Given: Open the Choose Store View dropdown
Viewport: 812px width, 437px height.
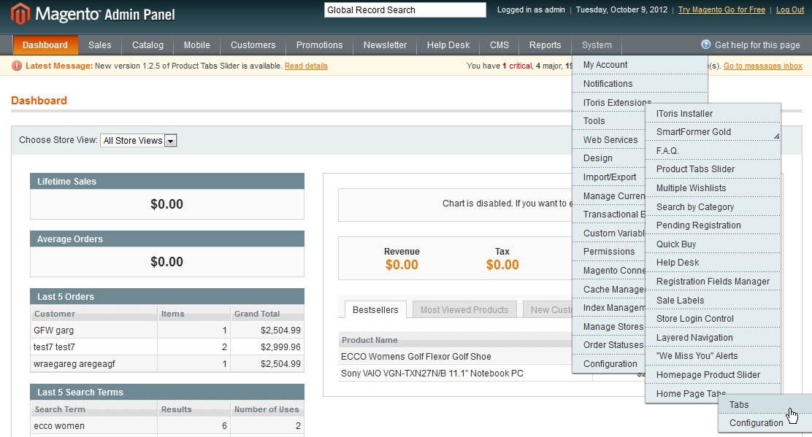Looking at the screenshot, I should click(138, 140).
